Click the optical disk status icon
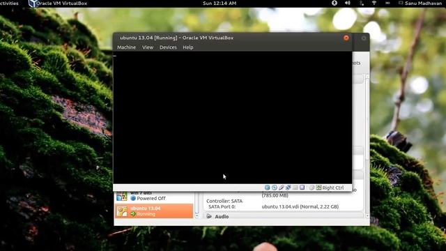Viewport: 446px width, 251px height. click(x=274, y=188)
